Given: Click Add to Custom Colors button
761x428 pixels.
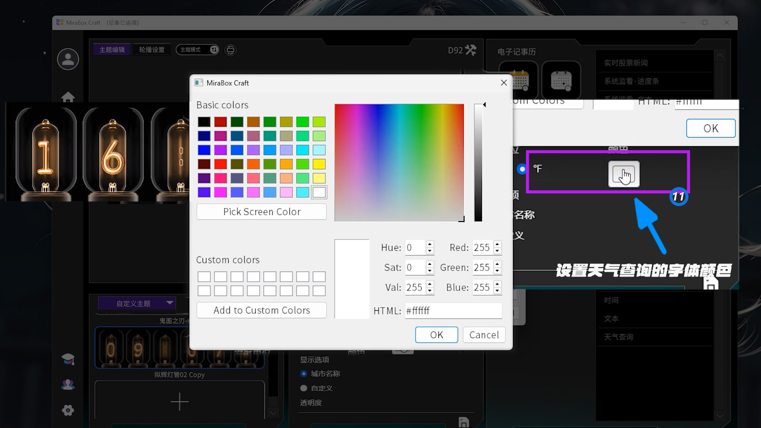Looking at the screenshot, I should coord(261,310).
